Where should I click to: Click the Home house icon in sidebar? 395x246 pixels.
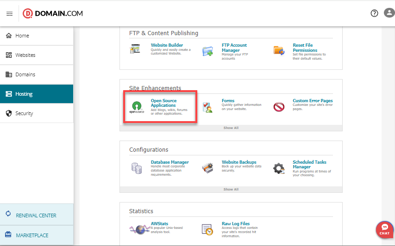pos(9,36)
